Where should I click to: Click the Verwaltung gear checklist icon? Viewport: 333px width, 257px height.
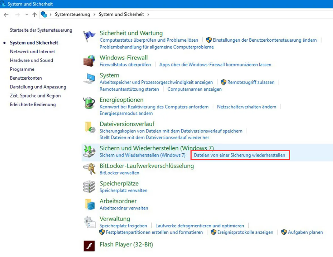click(89, 222)
